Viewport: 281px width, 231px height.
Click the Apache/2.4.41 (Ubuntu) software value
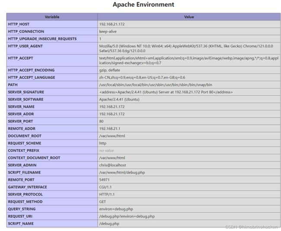click(x=119, y=100)
